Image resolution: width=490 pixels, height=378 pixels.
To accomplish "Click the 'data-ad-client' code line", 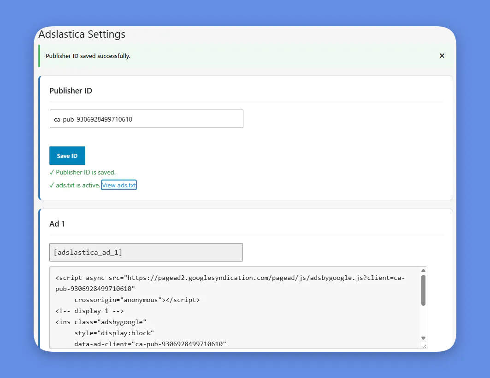I will click(x=150, y=344).
